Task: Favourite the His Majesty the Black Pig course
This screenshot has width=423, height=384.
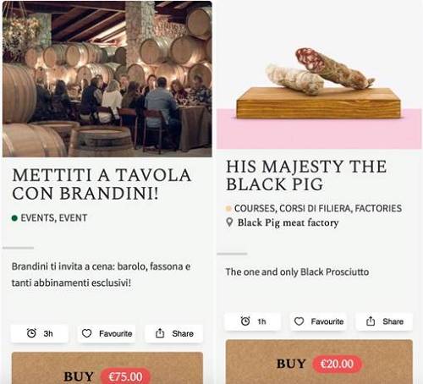Action: click(x=319, y=321)
